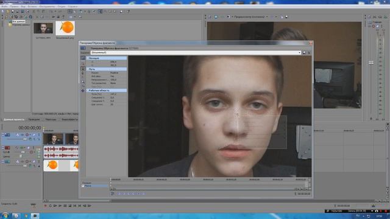The height and width of the screenshot is (219, 390).
Task: Select the orange image thumbnail in Project Media
Action: click(x=65, y=28)
